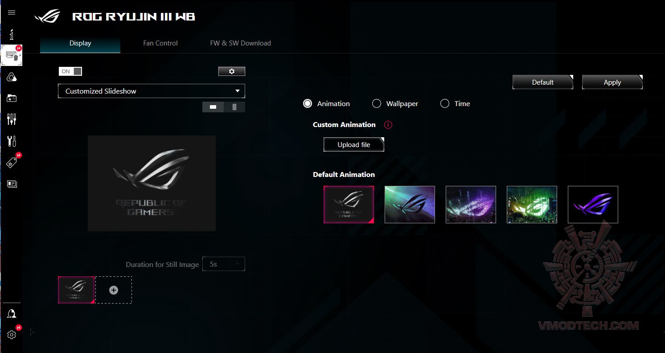The height and width of the screenshot is (353, 665).
Task: Open the sliders tuning sidebar icon
Action: (12, 119)
